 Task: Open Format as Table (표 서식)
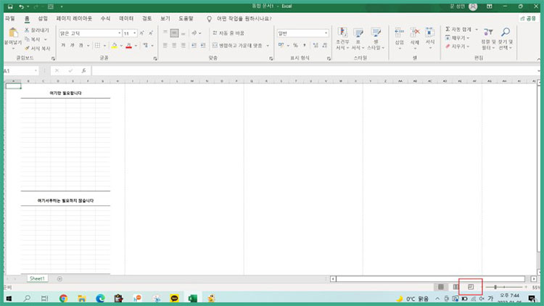[x=358, y=38]
